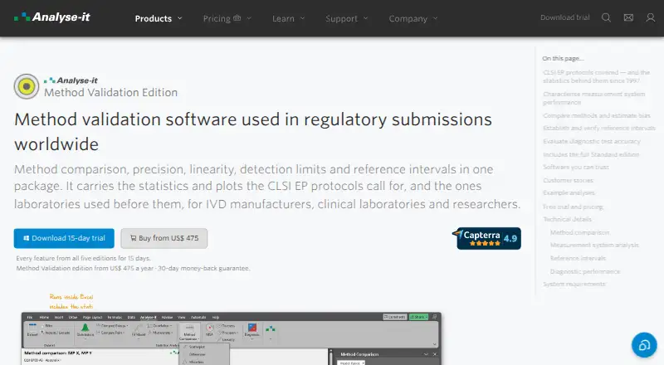Go to Compare methods and estimate bias
The image size is (664, 365).
(x=596, y=115)
